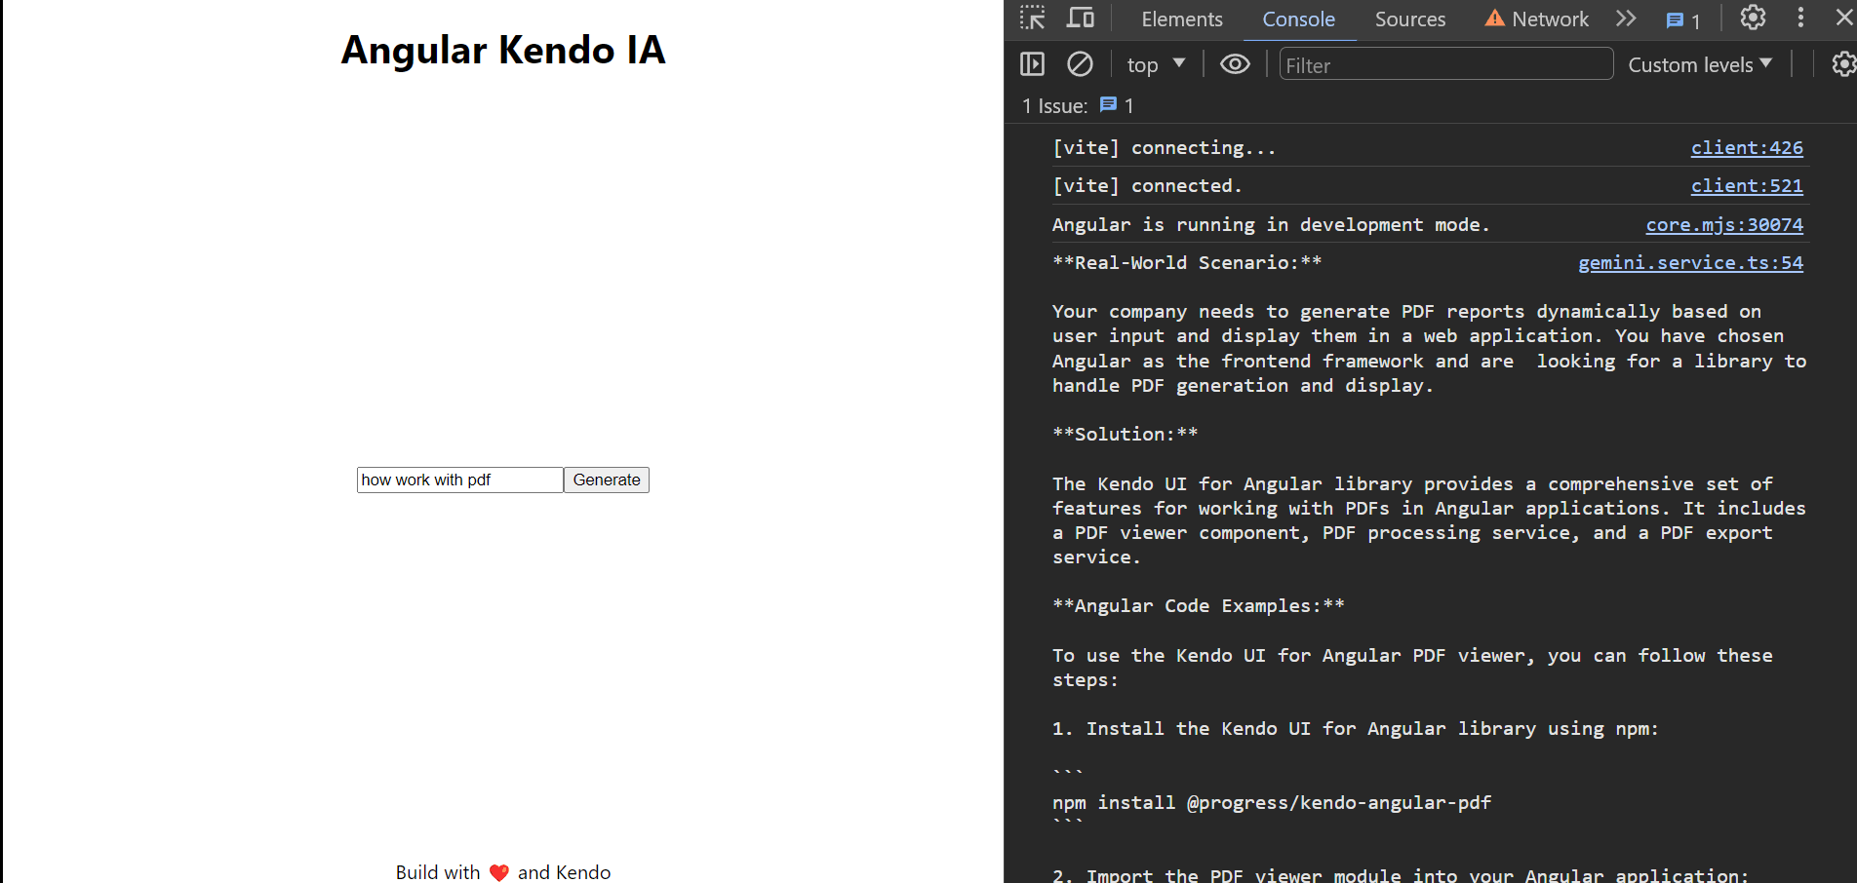Click the issues message counter icon in toolbar

(x=1682, y=20)
